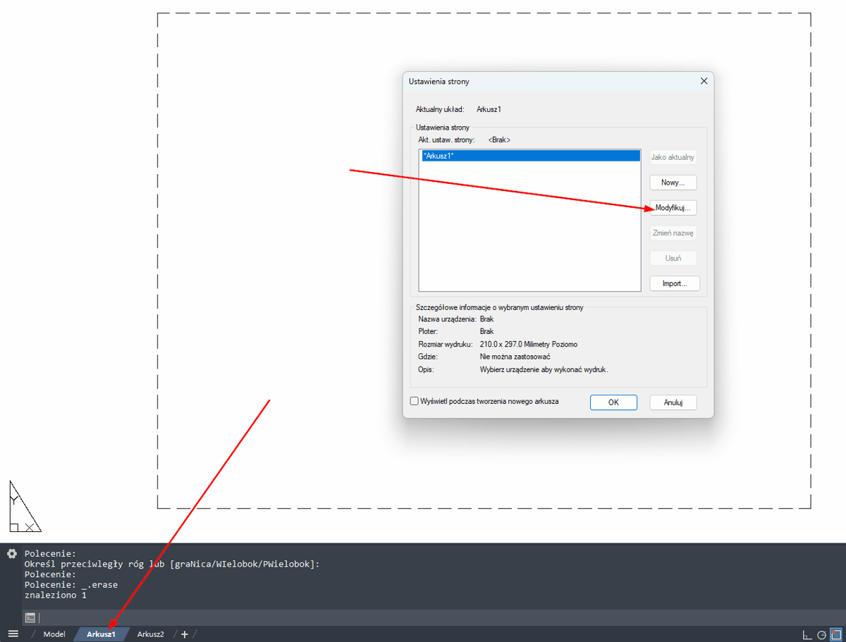The height and width of the screenshot is (642, 846).
Task: Open the hamburger menu beside layout tabs
Action: (x=13, y=634)
